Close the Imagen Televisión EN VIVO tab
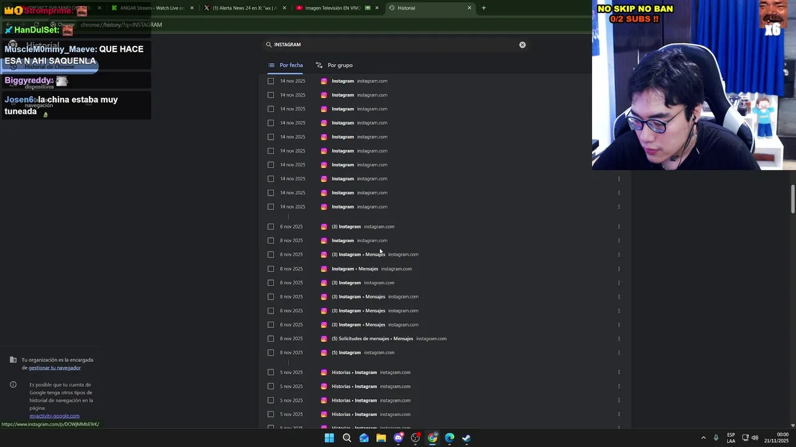The height and width of the screenshot is (447, 796). [x=377, y=8]
